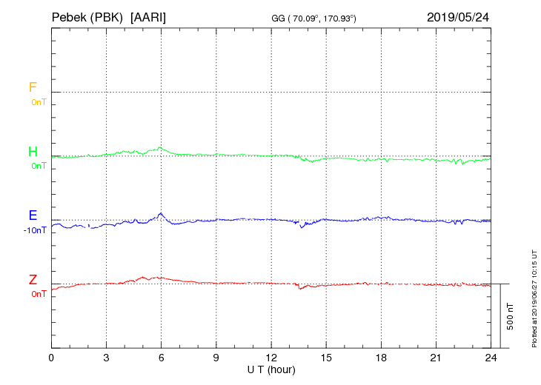Click the [AARI] label in title

[x=148, y=18]
